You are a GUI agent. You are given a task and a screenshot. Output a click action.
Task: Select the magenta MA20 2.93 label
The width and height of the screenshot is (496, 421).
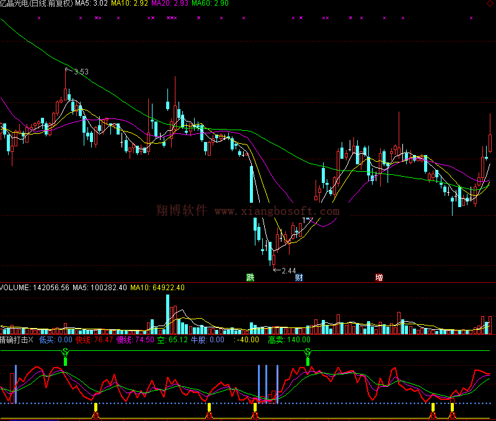pos(169,4)
